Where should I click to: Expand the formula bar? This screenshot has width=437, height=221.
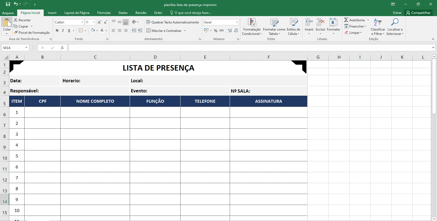click(x=433, y=48)
